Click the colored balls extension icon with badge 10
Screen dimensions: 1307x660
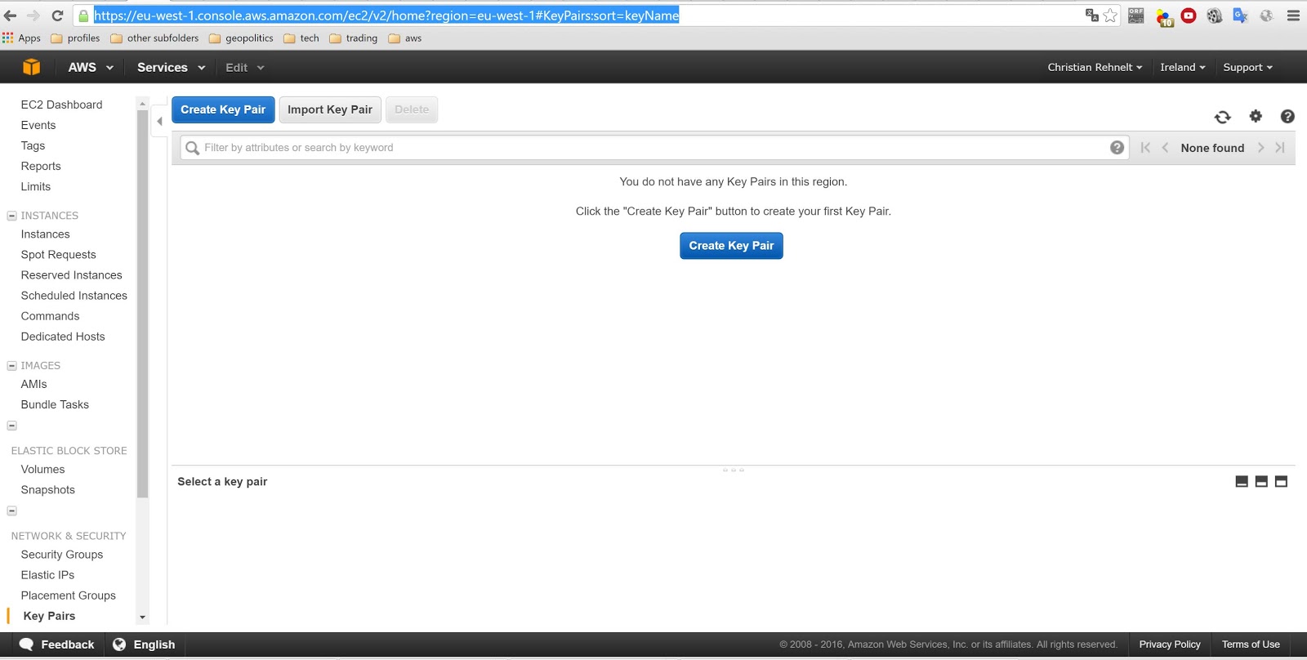(1164, 17)
